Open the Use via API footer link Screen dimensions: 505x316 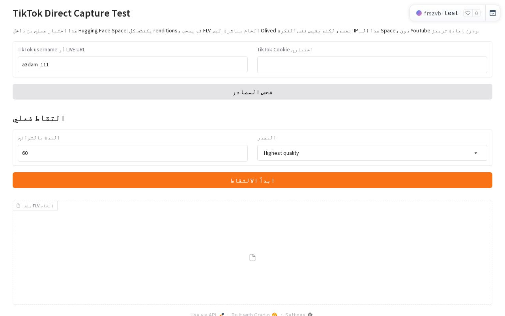[208, 314]
